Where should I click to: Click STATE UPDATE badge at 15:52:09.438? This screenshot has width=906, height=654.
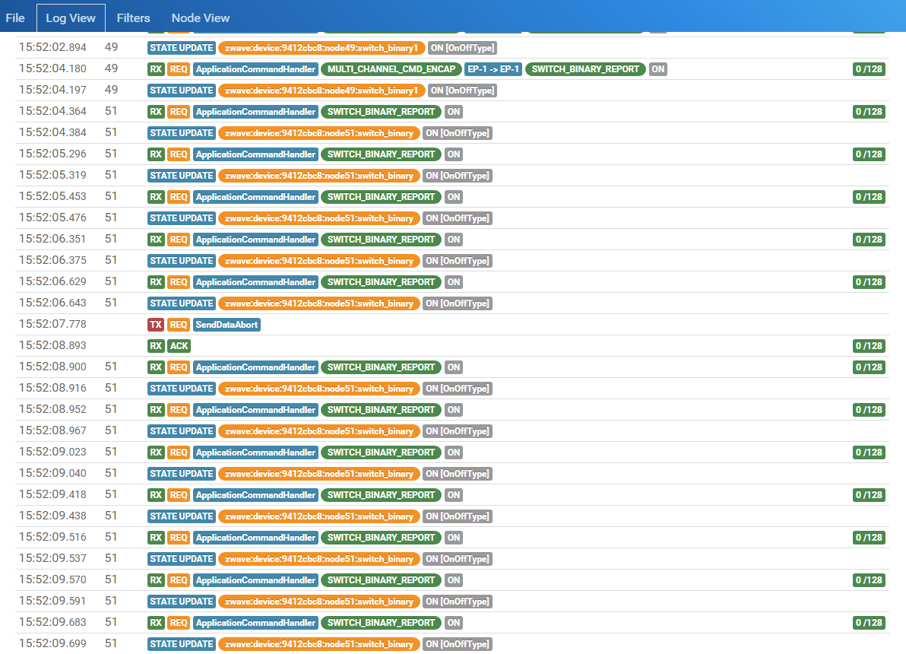tap(182, 516)
